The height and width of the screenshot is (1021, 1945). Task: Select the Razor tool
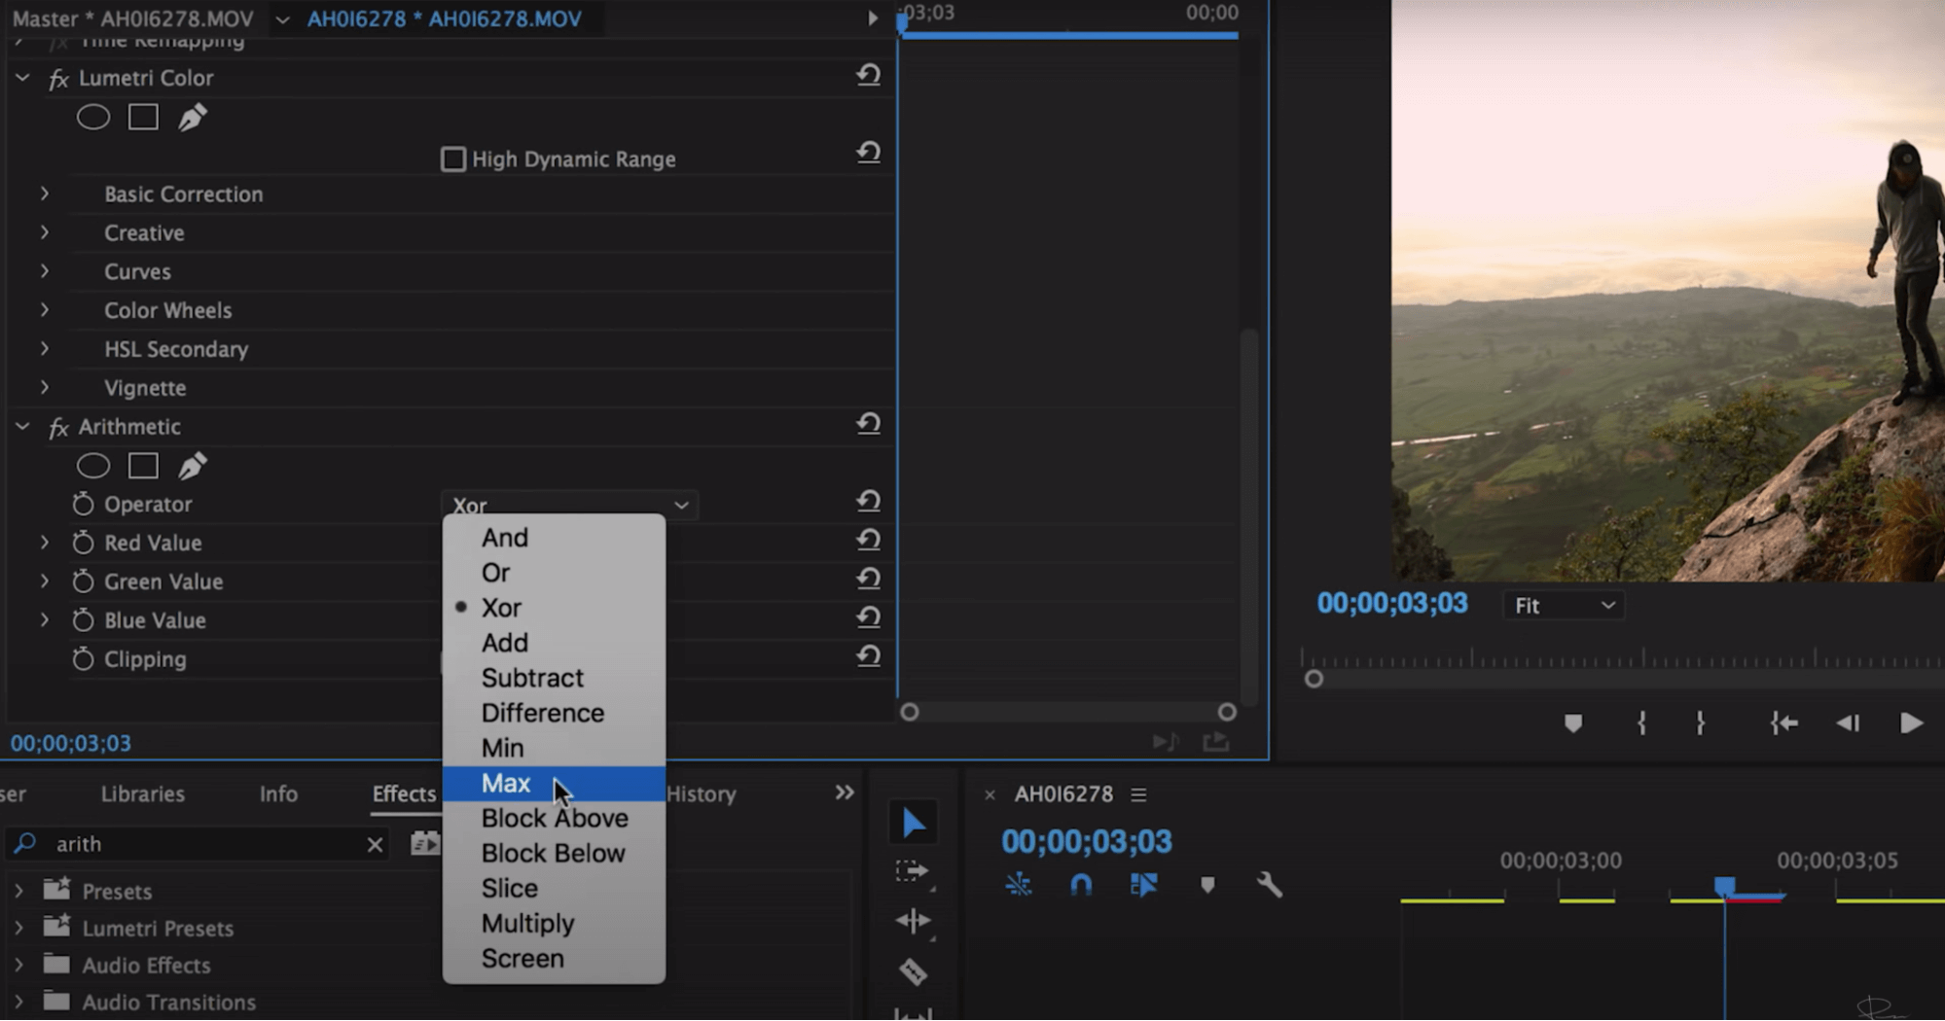(913, 971)
